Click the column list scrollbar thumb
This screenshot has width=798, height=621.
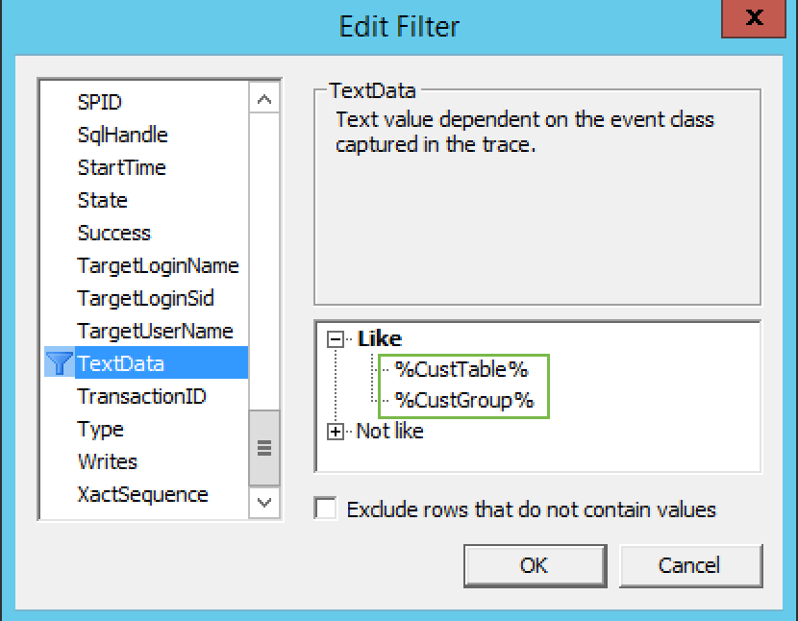coord(263,448)
